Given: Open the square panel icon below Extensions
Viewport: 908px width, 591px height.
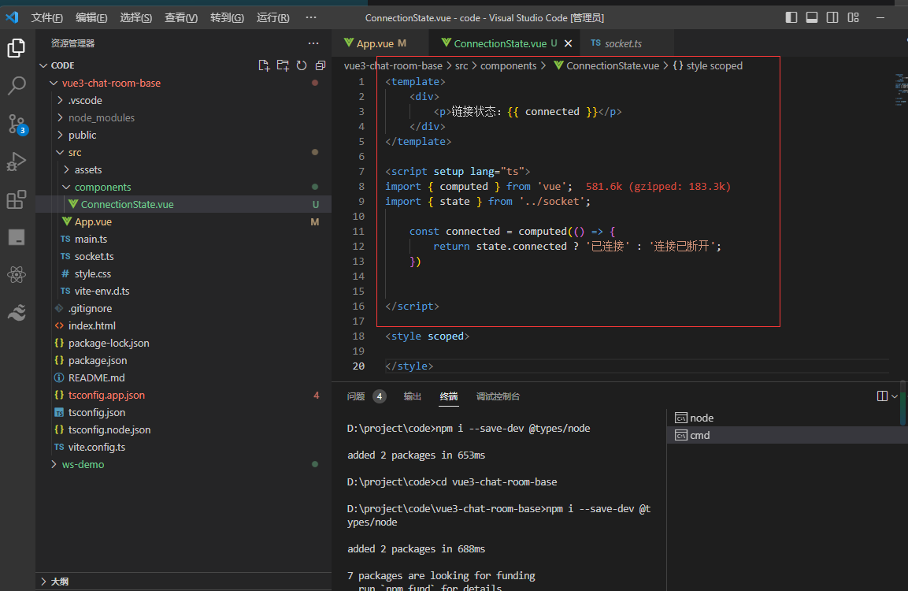Looking at the screenshot, I should pos(17,237).
